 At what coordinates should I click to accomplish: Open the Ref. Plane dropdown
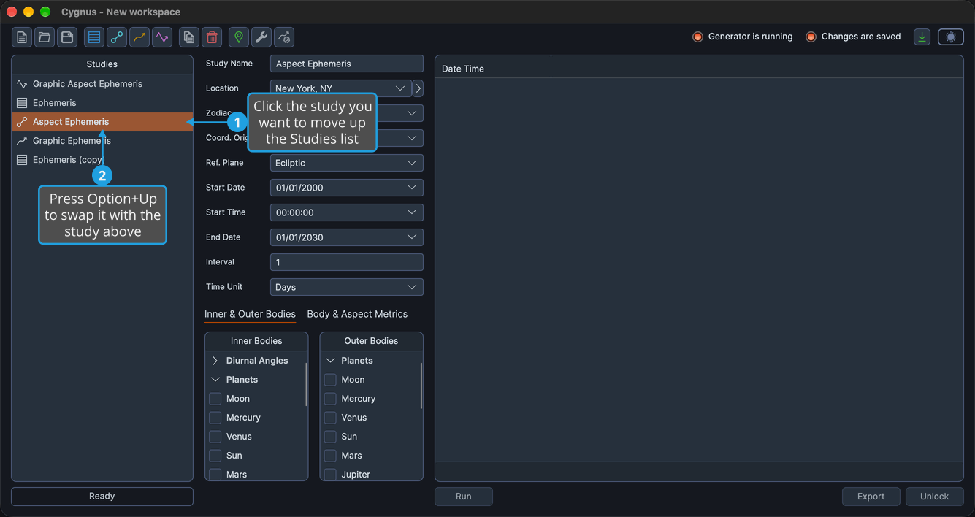(x=347, y=163)
